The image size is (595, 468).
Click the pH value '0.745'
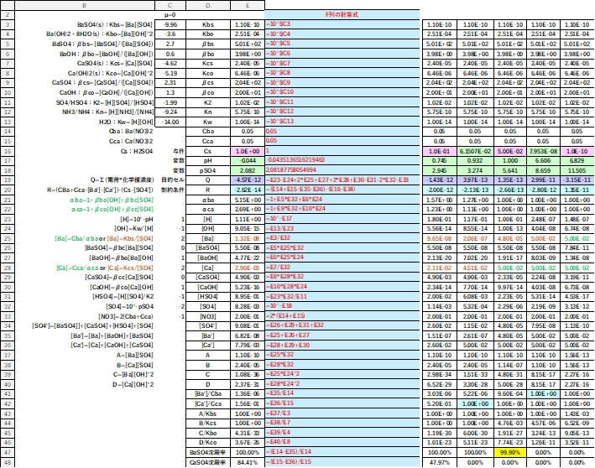point(440,160)
